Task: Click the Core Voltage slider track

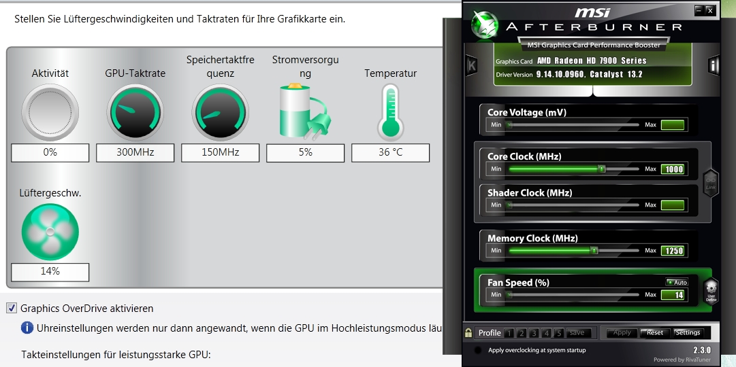Action: tap(573, 124)
